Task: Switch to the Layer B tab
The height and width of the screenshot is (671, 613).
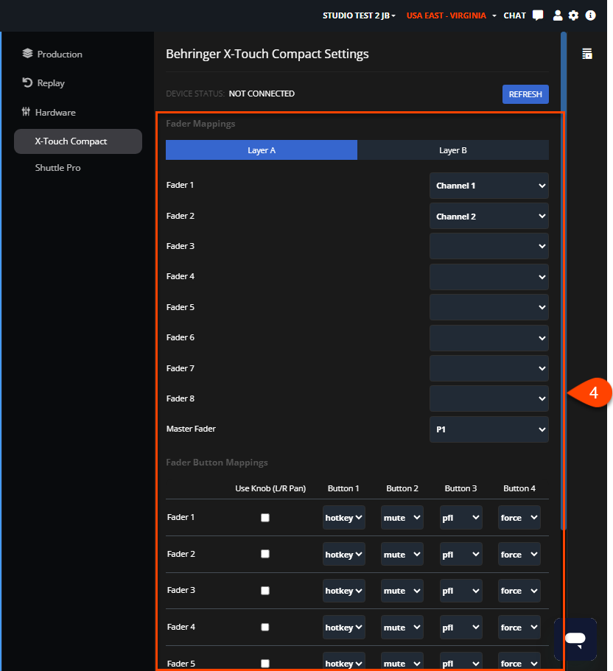Action: [453, 150]
